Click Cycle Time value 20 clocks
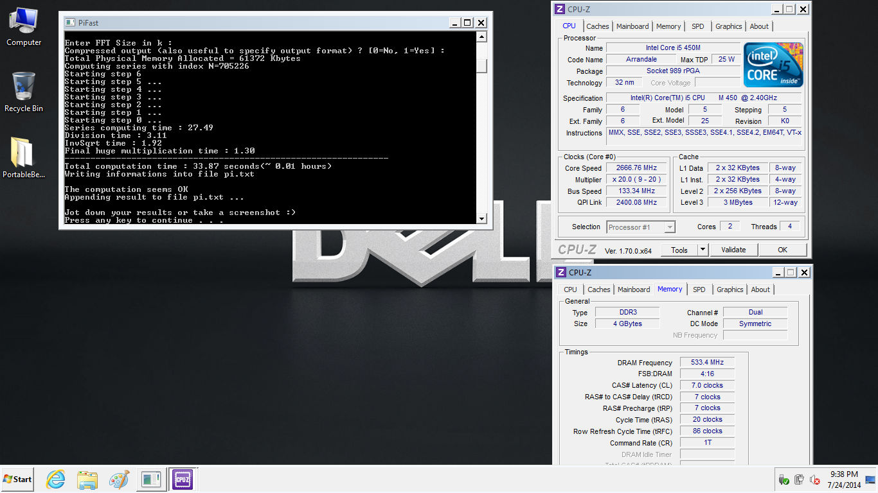This screenshot has height=493, width=878. (707, 419)
